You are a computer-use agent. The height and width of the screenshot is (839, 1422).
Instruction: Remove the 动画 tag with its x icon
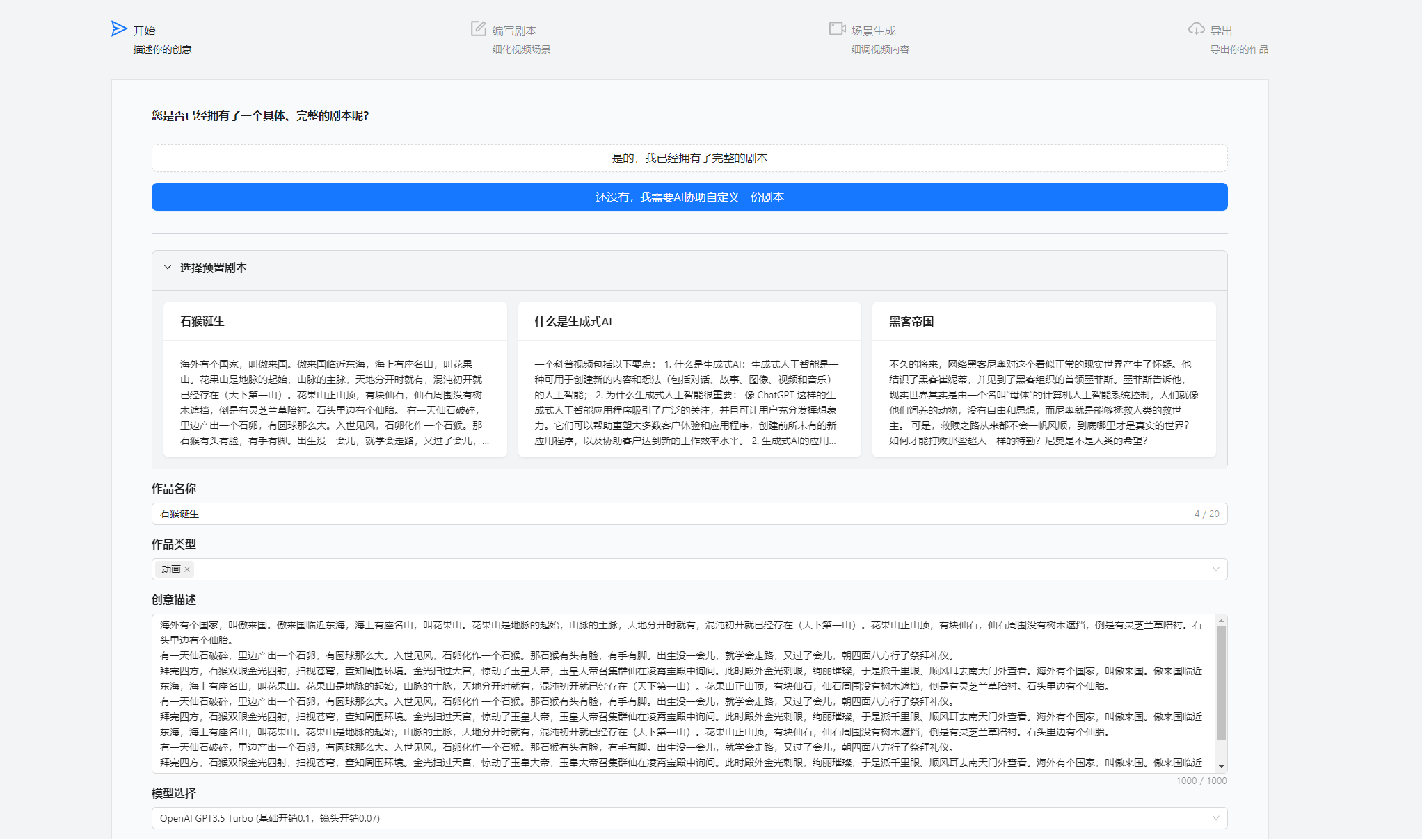[187, 569]
